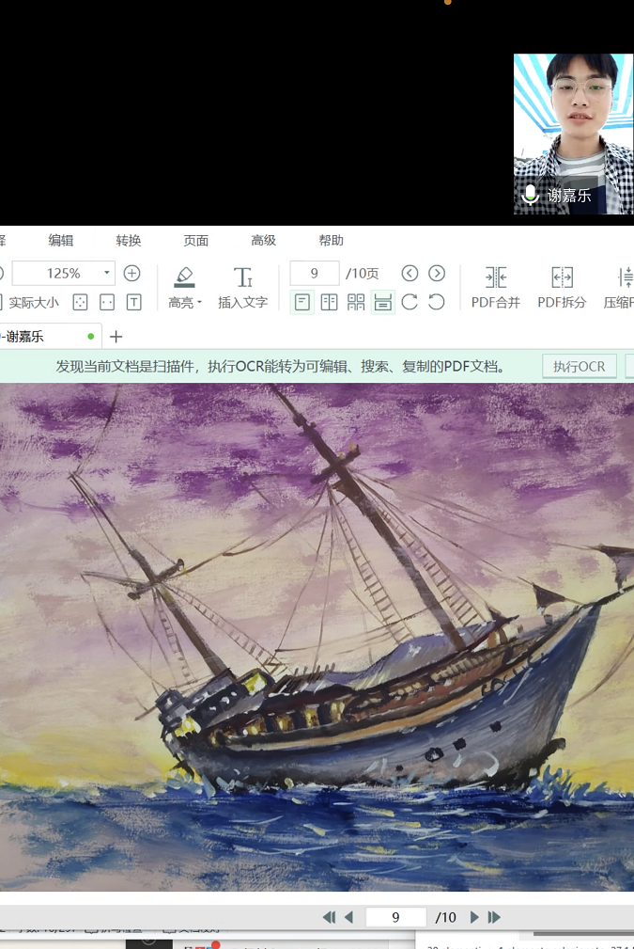The image size is (634, 949).
Task: Toggle single page view mode
Action: [x=302, y=302]
